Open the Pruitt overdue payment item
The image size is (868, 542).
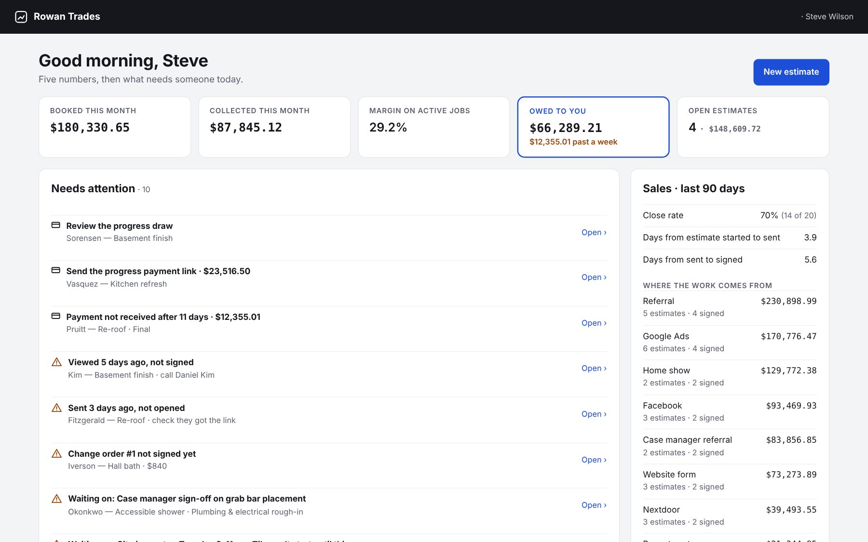click(594, 323)
